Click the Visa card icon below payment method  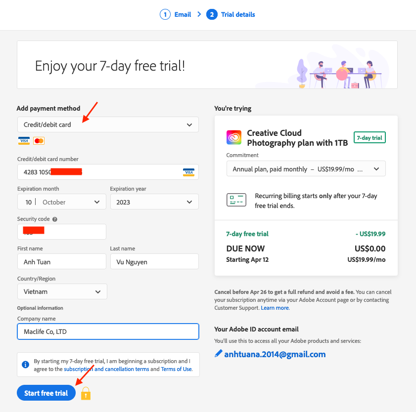point(24,141)
